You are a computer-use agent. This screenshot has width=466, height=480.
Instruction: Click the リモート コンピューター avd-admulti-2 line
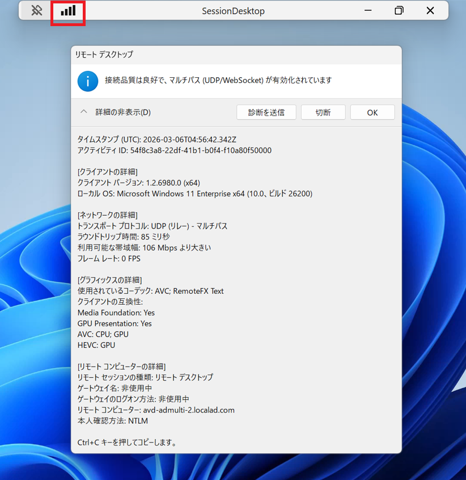156,410
